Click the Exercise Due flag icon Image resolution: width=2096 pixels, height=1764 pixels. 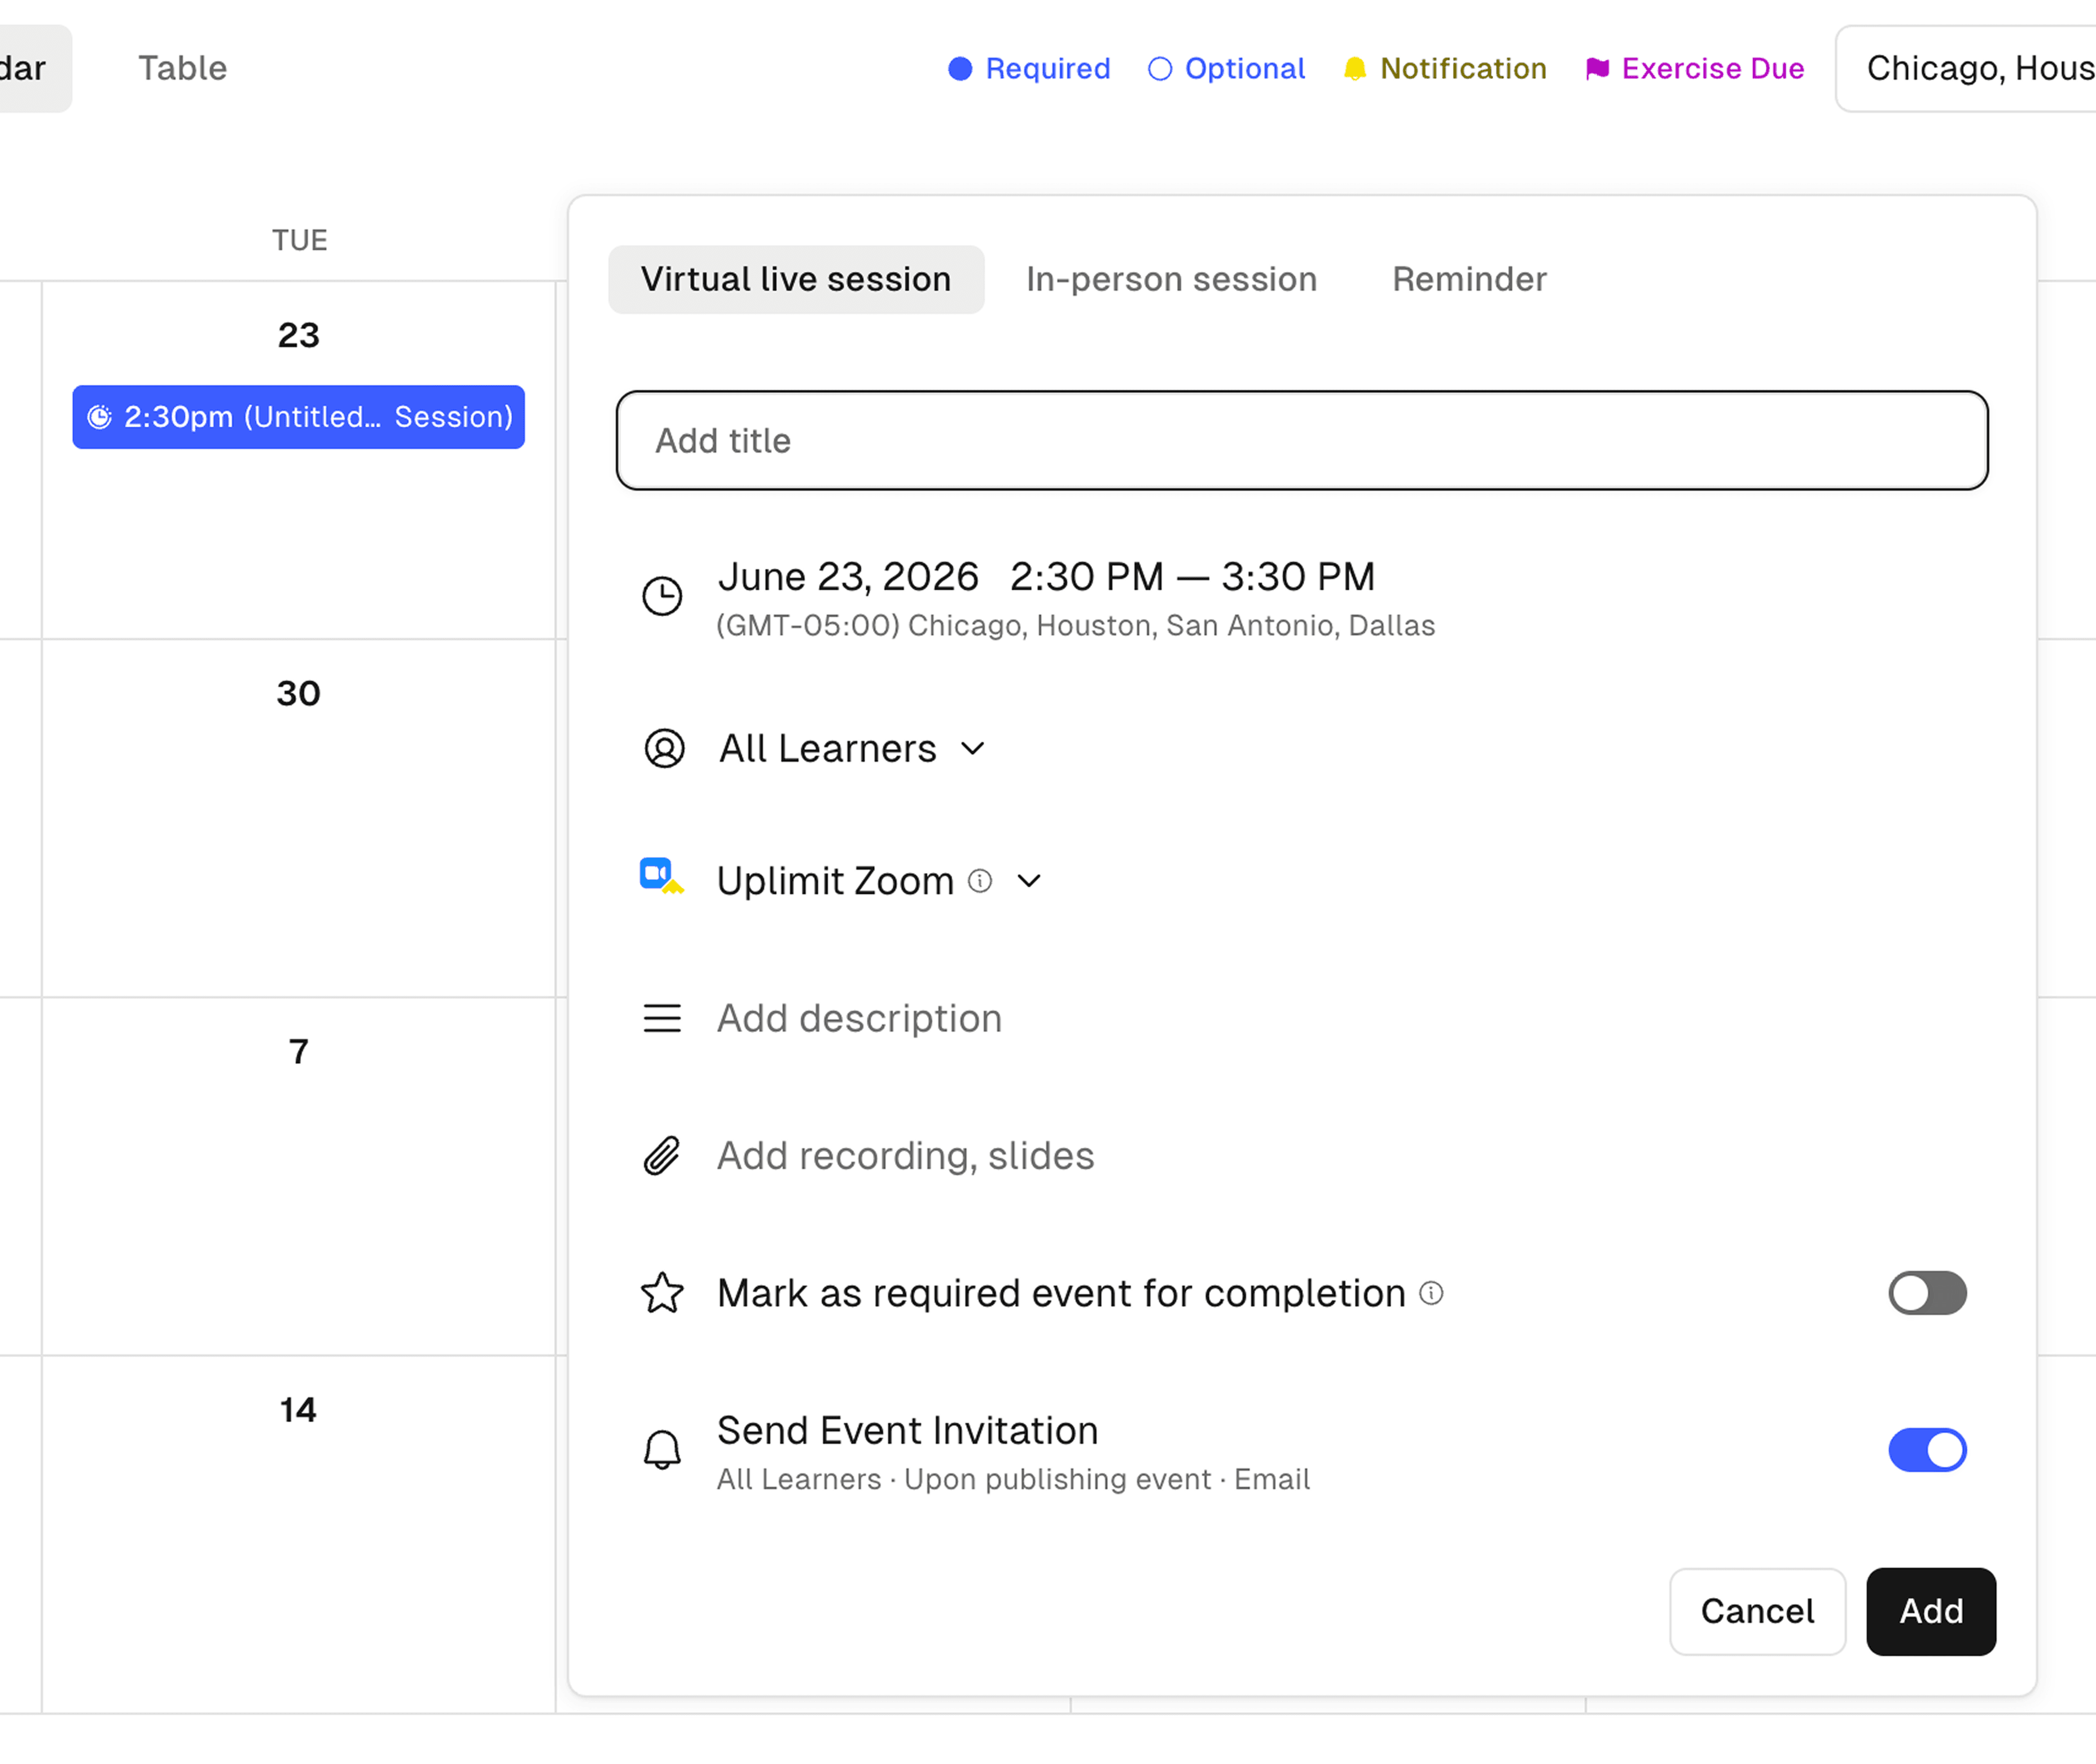(1597, 68)
